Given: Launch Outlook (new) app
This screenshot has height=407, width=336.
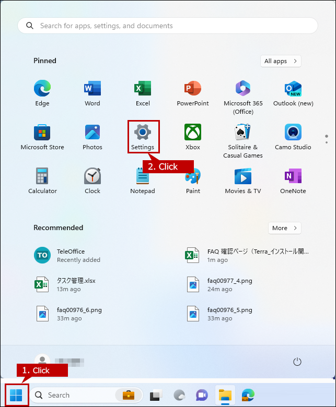Looking at the screenshot, I should (293, 93).
